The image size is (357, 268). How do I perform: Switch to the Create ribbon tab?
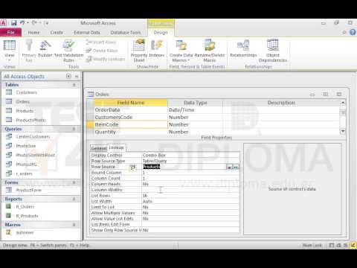(57, 33)
